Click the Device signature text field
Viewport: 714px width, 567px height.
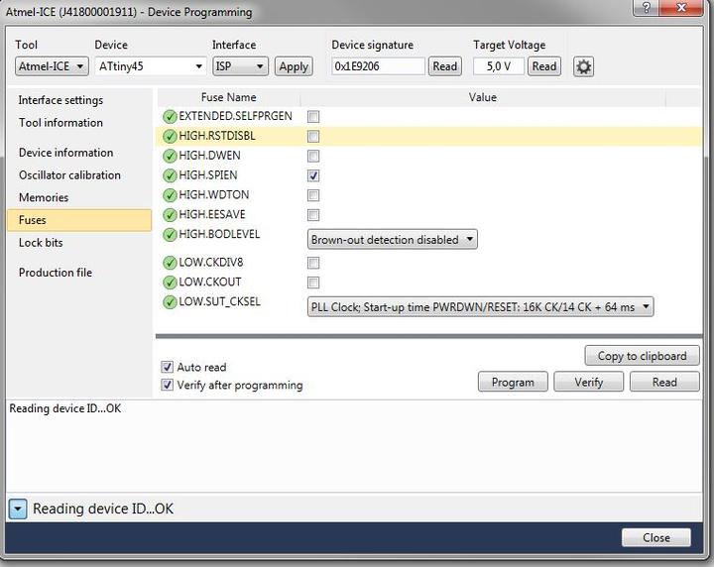[x=378, y=66]
